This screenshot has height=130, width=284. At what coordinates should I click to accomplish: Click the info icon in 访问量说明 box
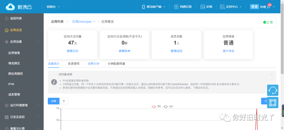coord(54,82)
